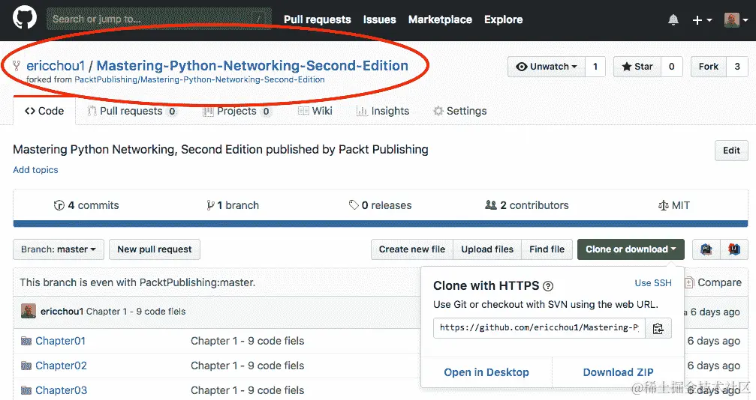The image size is (756, 400).
Task: Open the Unwatch dropdown
Action: point(546,67)
